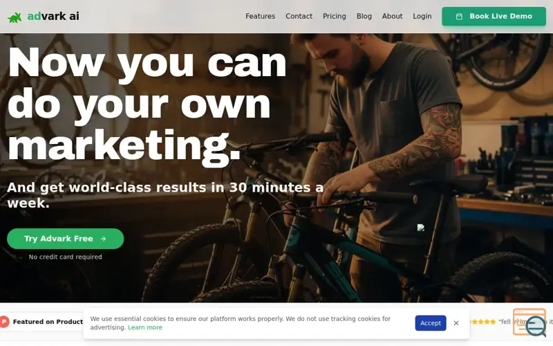Screen dimensions: 553x346
Task: Dismiss the cookie banner with the X
Action: pyautogui.click(x=456, y=323)
